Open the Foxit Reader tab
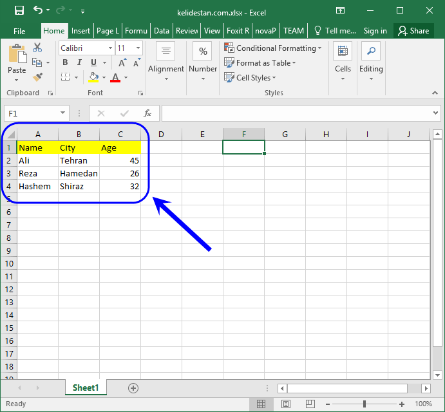Screen dimensions: 445x412 [238, 31]
